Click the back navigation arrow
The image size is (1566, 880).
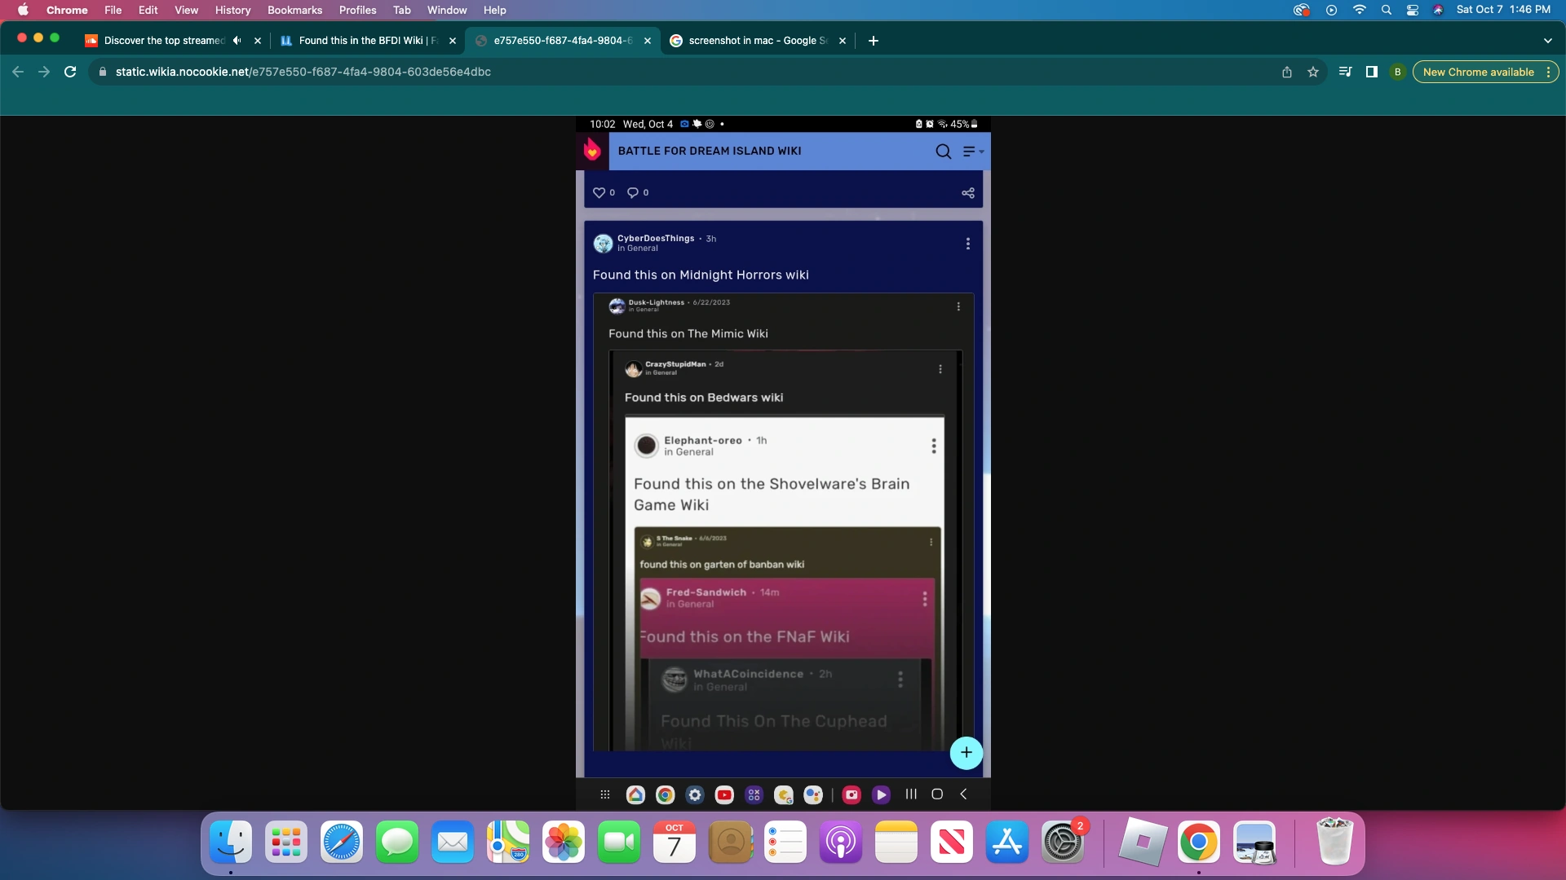(18, 72)
